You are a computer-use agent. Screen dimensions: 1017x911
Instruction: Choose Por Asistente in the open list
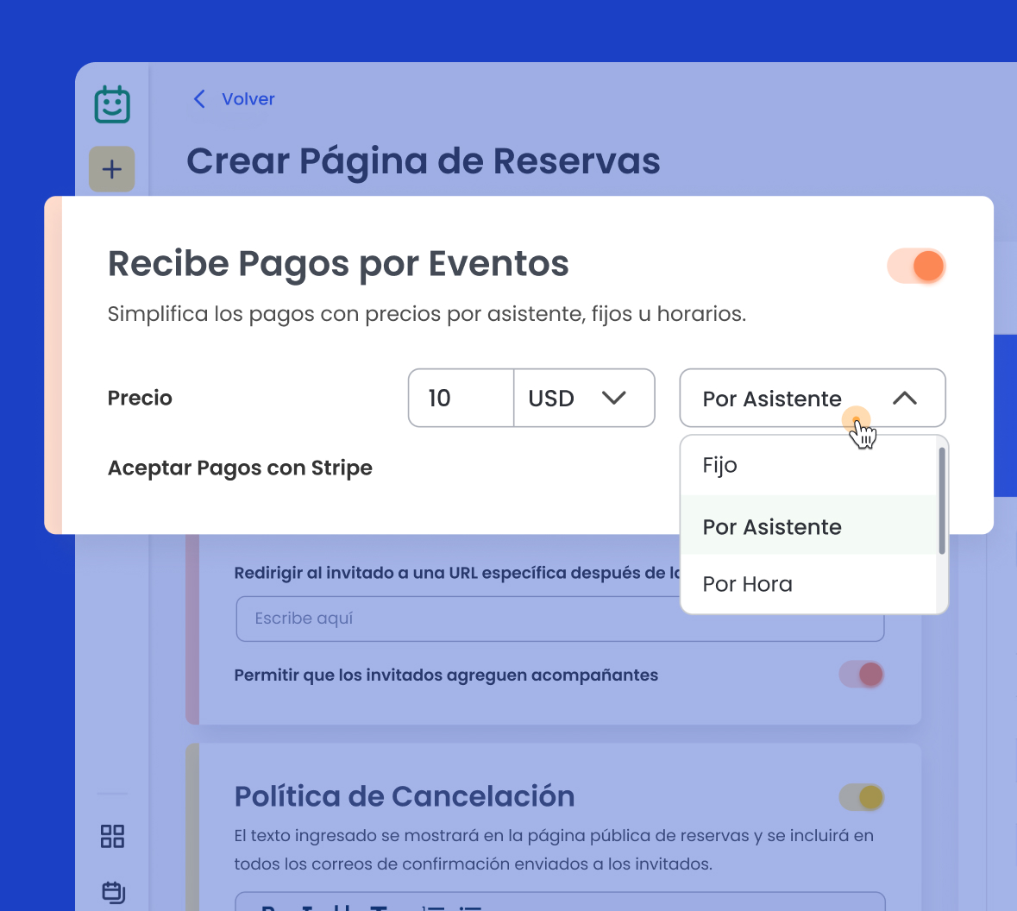(772, 527)
